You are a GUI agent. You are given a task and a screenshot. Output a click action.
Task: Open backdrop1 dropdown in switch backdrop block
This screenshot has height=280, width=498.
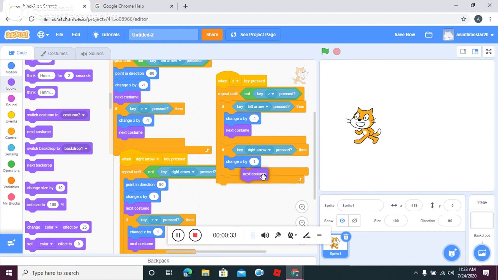click(x=76, y=149)
